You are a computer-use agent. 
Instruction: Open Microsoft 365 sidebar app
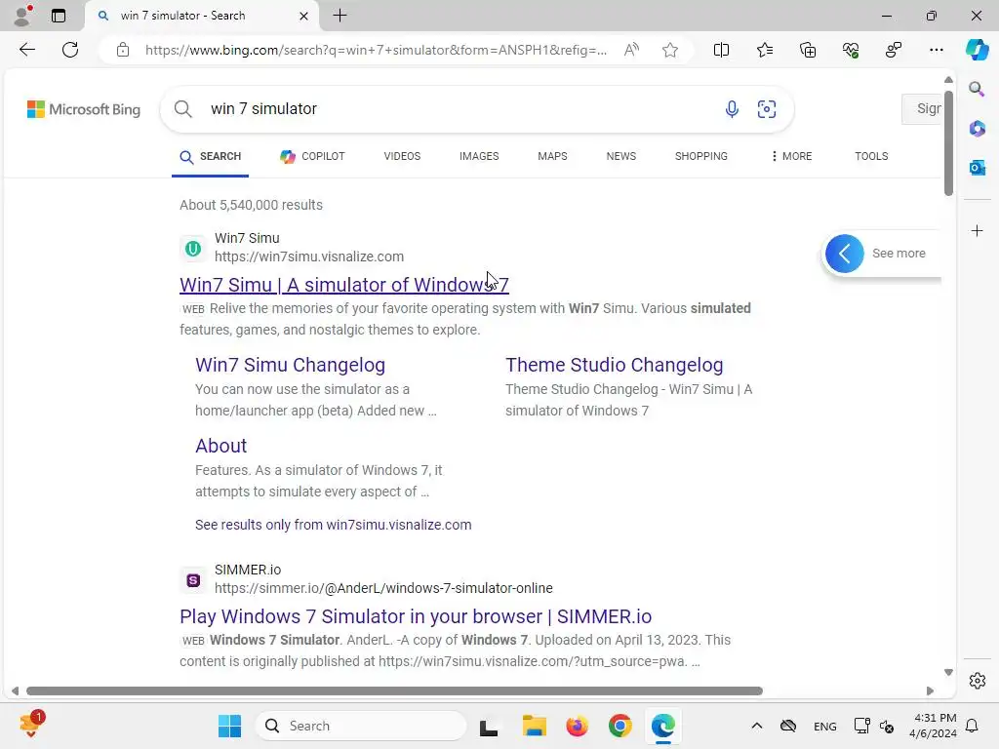click(x=977, y=129)
